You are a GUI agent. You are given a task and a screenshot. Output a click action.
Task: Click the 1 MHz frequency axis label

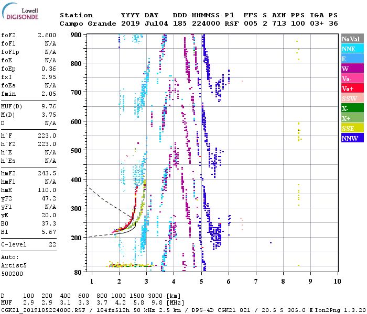92,282
